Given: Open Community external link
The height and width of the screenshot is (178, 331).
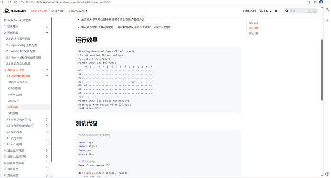Looking at the screenshot, I should click(77, 11).
